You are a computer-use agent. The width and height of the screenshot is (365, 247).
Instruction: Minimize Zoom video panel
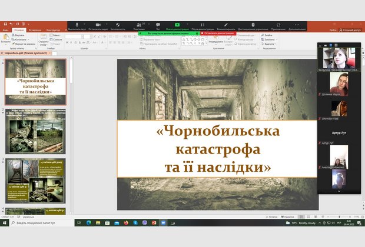pos(320,45)
